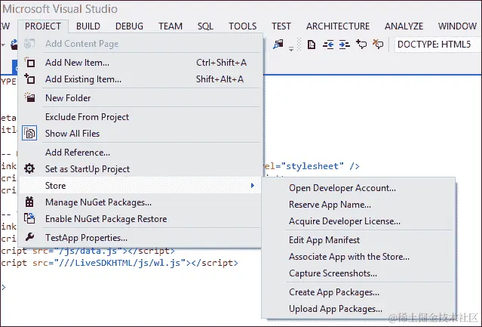Choose Add Existing Item... menu entry
The height and width of the screenshot is (327, 482).
coord(140,79)
